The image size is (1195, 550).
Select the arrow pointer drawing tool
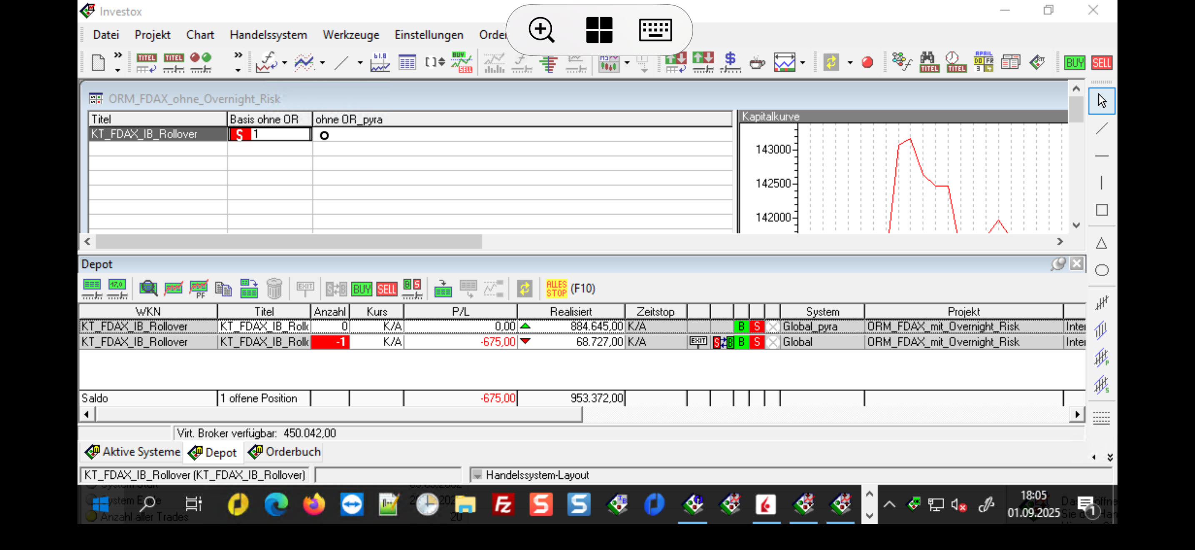coord(1101,101)
